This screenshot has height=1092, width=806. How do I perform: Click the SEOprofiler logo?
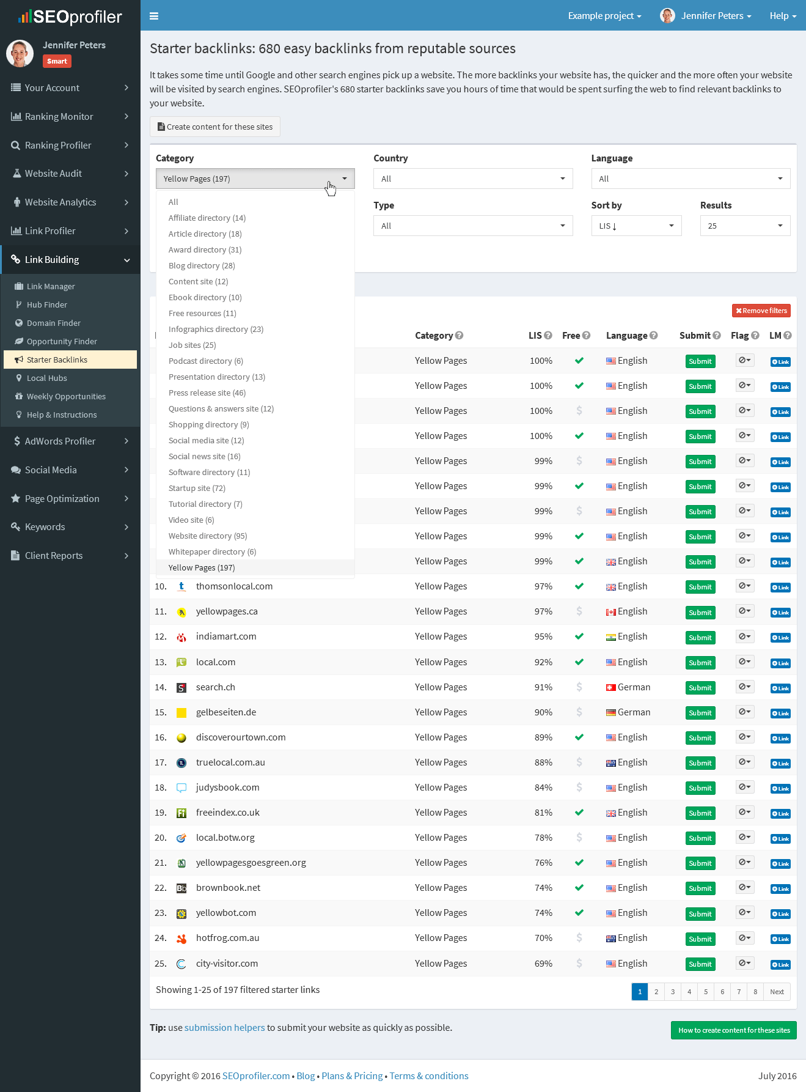coord(70,17)
